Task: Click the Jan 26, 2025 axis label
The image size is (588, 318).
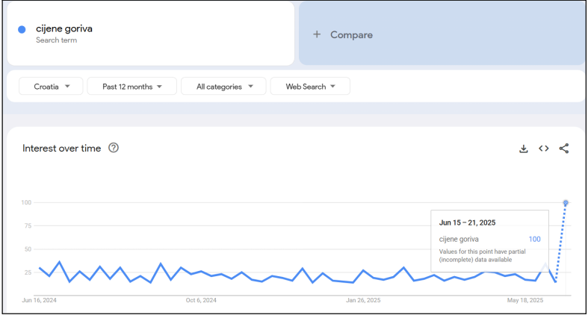Action: 363,301
